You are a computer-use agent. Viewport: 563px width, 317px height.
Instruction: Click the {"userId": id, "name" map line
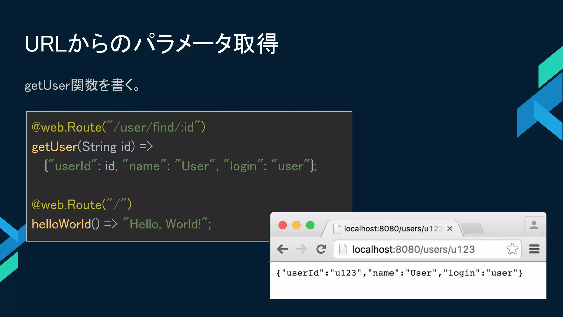[x=180, y=166]
